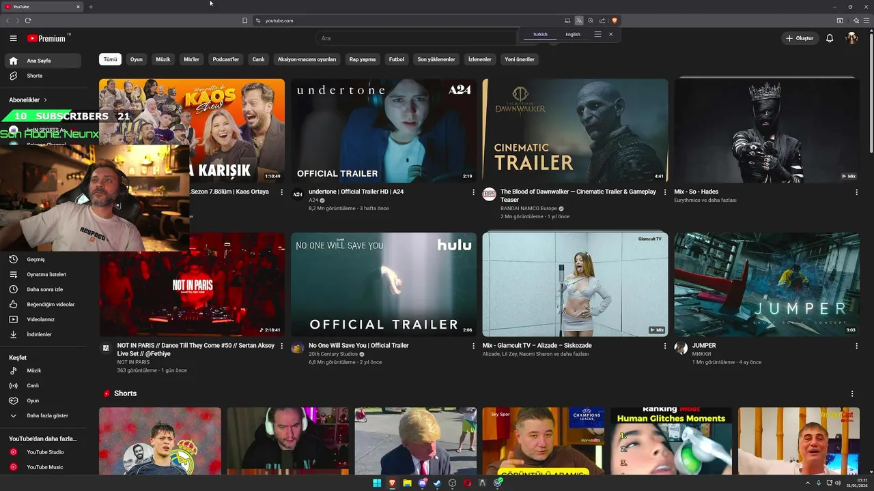Open the YouTube hamburger guide menu

click(13, 38)
